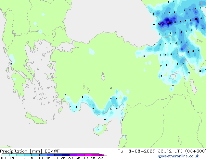Click the legend tick label '15'
The height and width of the screenshot is (159, 206).
pos(48,158)
